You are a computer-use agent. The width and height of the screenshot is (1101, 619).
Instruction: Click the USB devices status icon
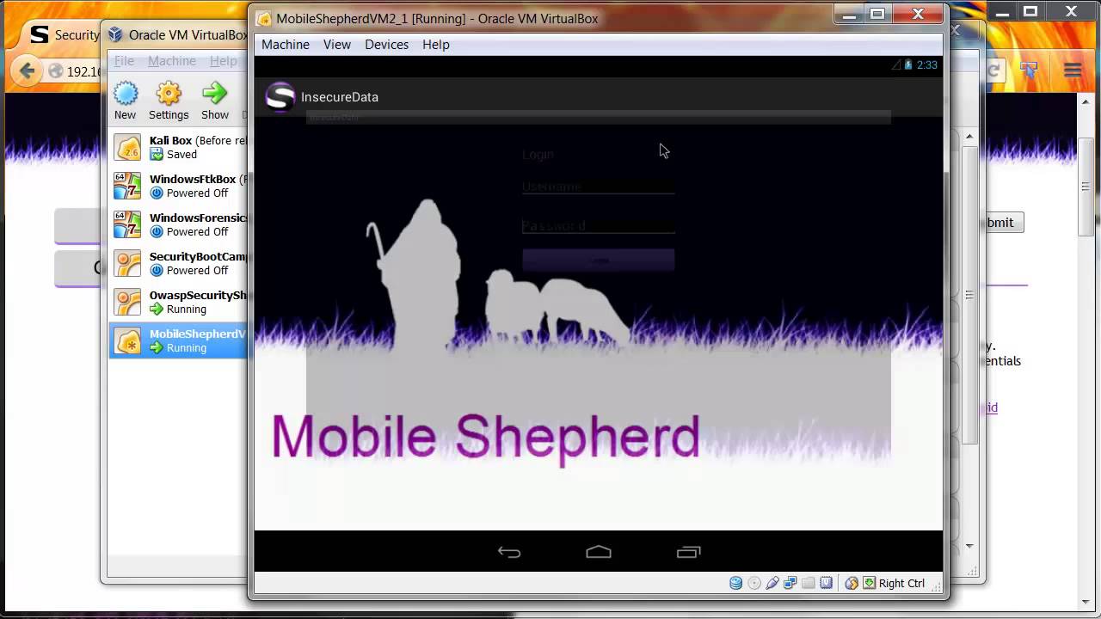772,583
